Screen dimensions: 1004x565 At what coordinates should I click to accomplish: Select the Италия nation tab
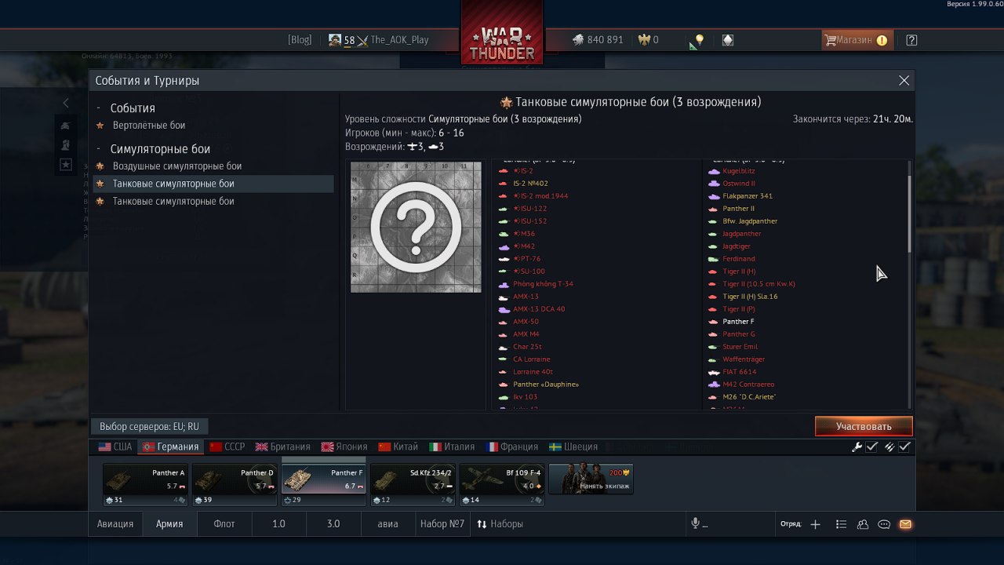[452, 447]
